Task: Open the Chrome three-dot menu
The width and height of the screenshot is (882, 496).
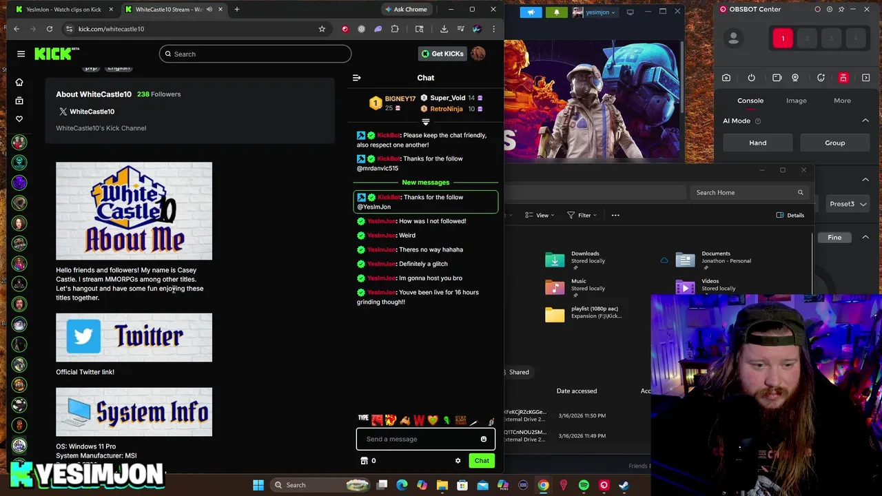Action: click(x=493, y=29)
